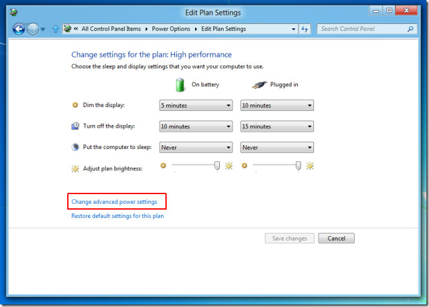The height and width of the screenshot is (307, 429).
Task: Click the Power Options icon in the address bar
Action: (67, 28)
